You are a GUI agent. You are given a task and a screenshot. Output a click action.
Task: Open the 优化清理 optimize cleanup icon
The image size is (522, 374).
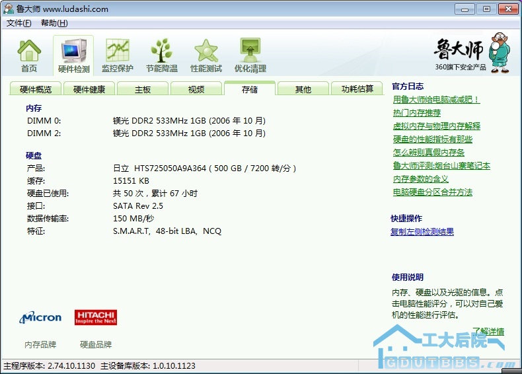[250, 56]
